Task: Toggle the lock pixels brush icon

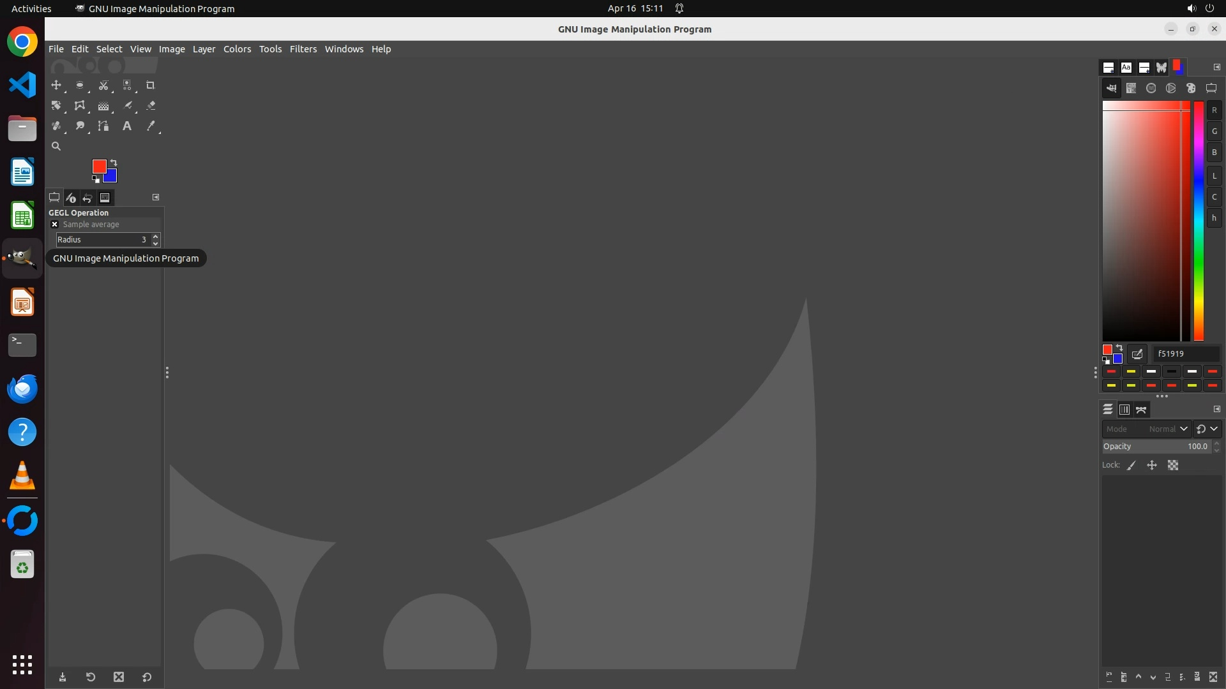Action: click(1131, 466)
